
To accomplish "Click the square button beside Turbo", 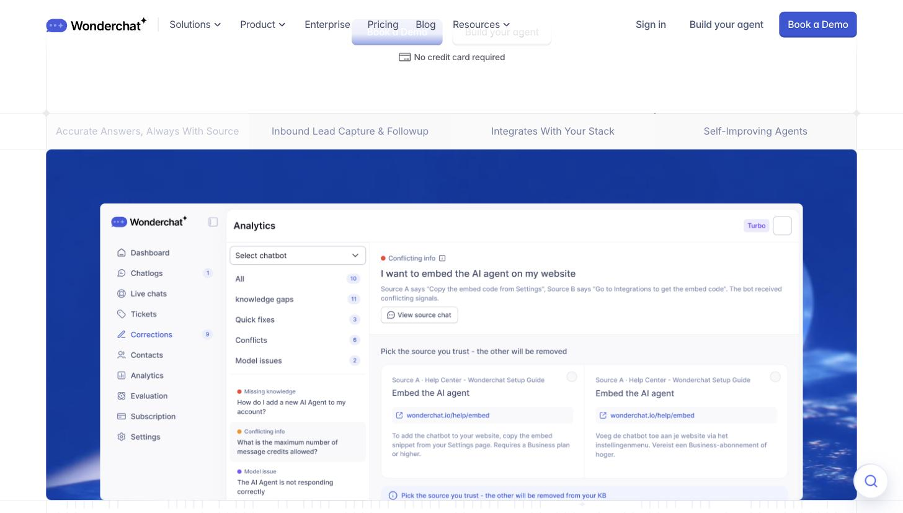I will click(x=783, y=226).
